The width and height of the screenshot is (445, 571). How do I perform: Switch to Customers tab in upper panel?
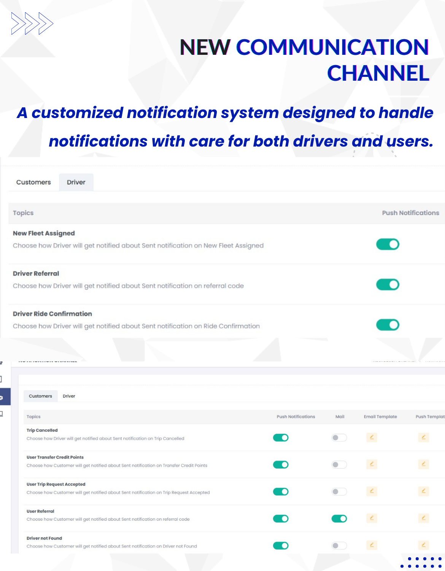[x=33, y=182]
